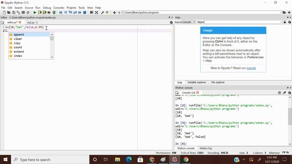292x164 pixels.
Task: Switch to the History log tab
Action: coord(206,148)
